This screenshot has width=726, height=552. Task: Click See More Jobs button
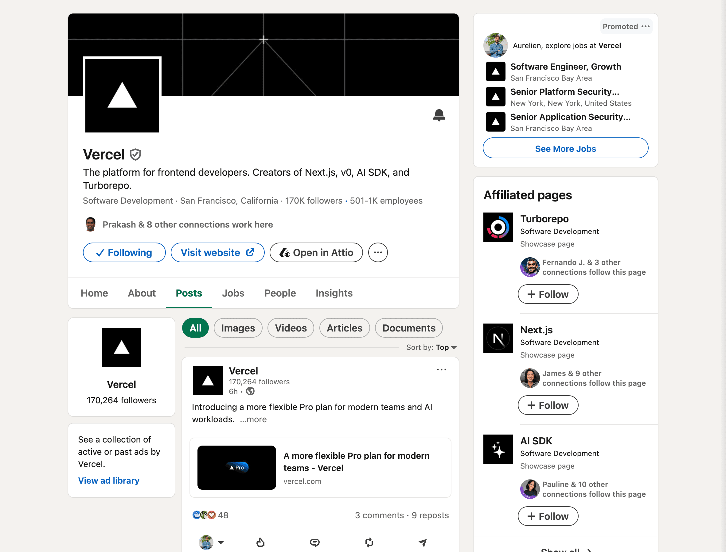[565, 148]
